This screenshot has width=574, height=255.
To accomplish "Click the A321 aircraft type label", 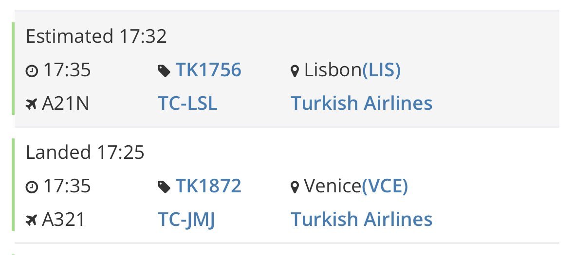I will (63, 219).
